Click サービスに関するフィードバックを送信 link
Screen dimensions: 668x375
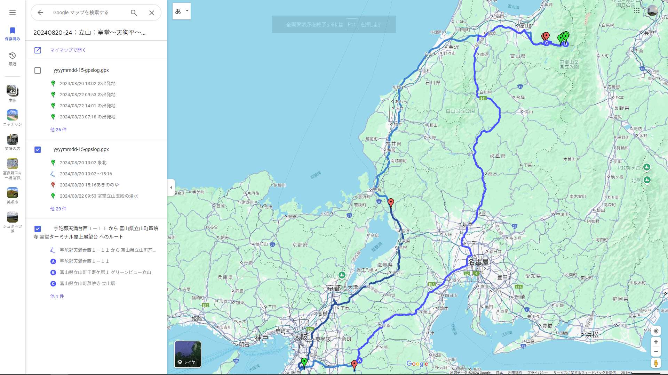tap(584, 373)
